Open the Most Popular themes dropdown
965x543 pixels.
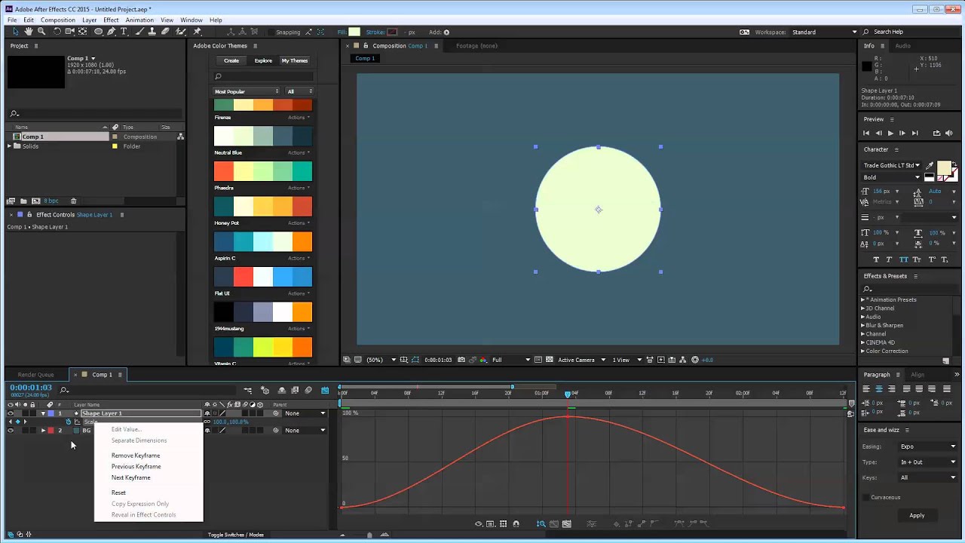tap(247, 91)
